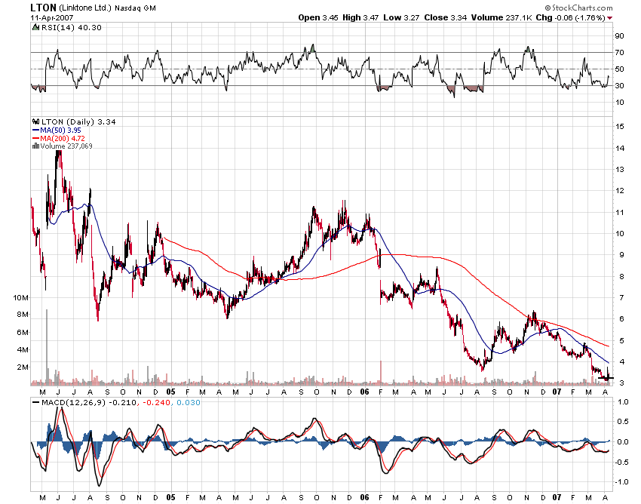Click the 50 midline label on RSI axis
Screen dimensions: 641x504
pyautogui.click(x=620, y=69)
